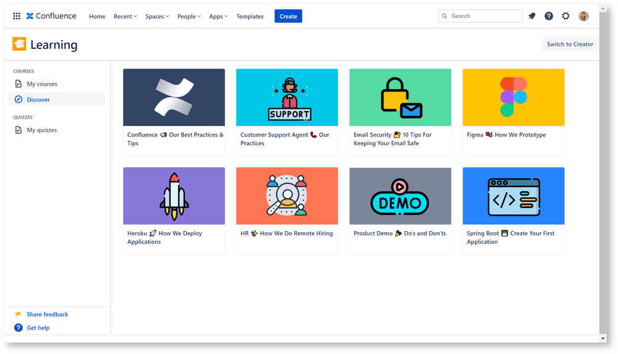Open HR Remote Hiring course thumbnail

tap(287, 196)
